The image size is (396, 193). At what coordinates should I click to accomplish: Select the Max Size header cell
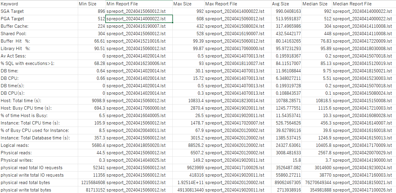189,4
